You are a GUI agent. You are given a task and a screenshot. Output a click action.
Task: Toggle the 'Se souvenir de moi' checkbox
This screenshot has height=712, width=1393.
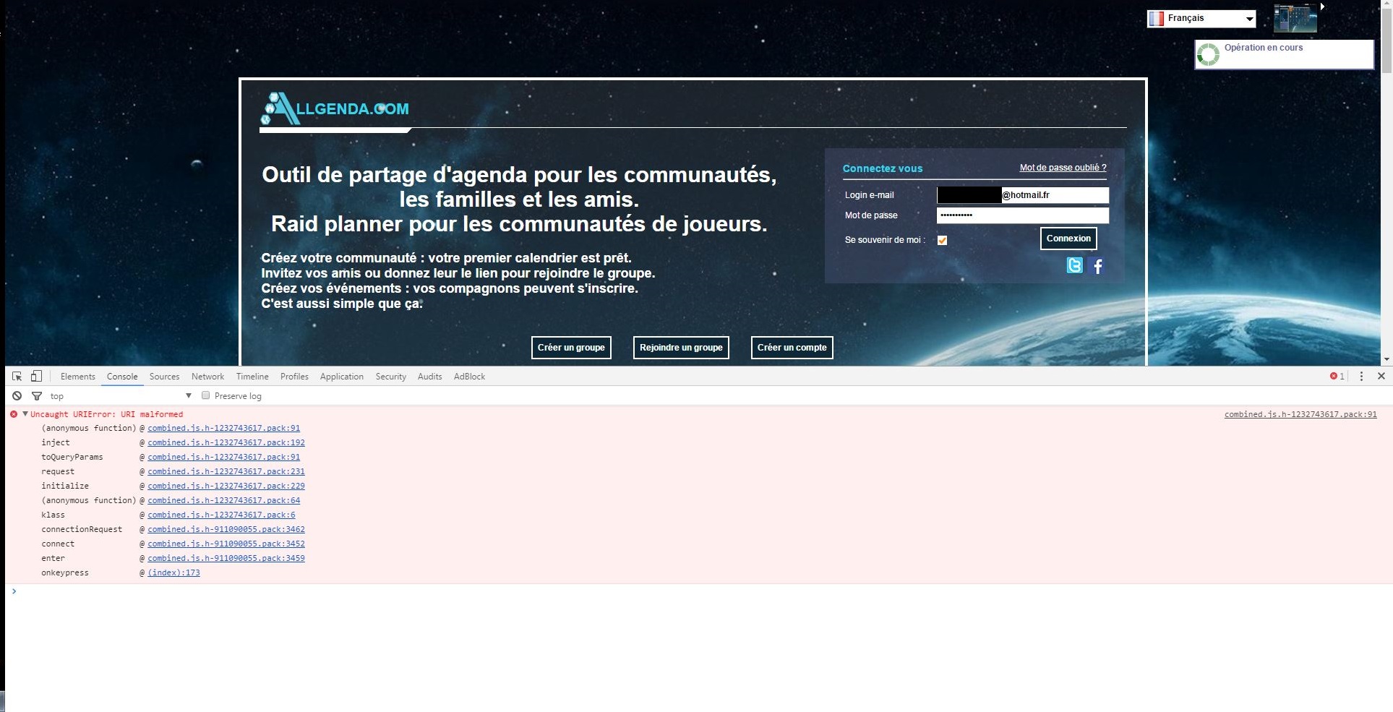point(942,240)
